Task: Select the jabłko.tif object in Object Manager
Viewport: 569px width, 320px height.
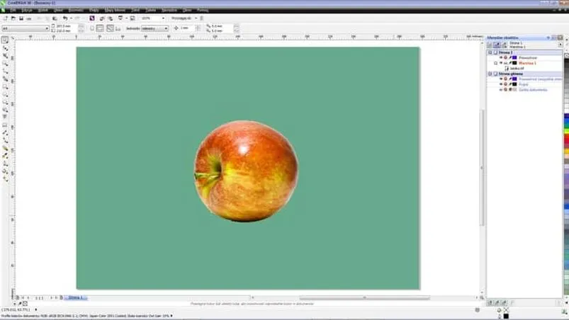Action: (517, 68)
